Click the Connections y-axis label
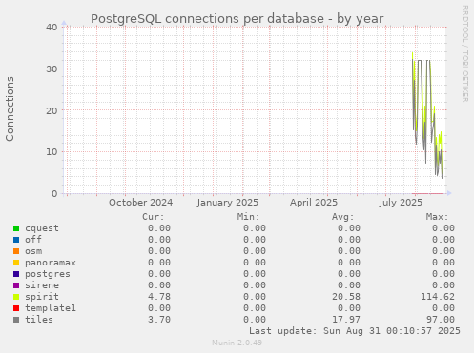Screen dimensions: 474x353 coord(10,108)
